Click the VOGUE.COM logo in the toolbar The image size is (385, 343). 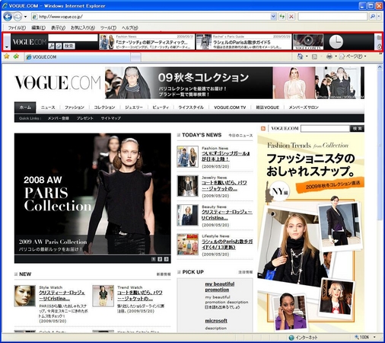(30, 42)
